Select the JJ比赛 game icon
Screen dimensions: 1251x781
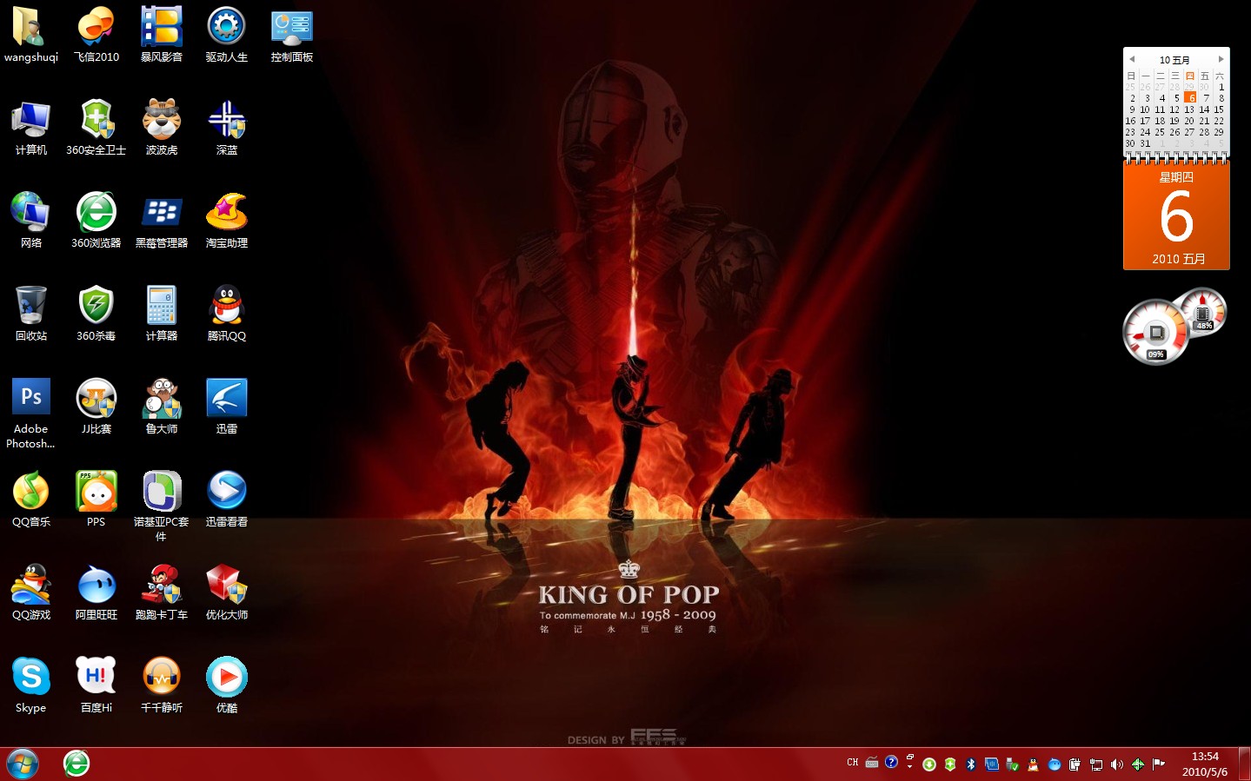click(x=96, y=407)
